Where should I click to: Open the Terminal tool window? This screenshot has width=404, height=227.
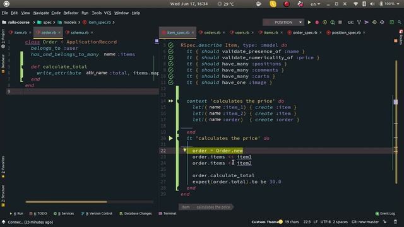tap(167, 213)
